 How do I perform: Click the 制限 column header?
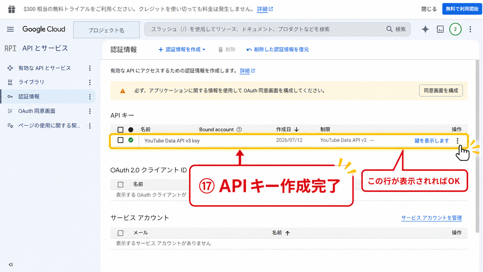coord(325,129)
